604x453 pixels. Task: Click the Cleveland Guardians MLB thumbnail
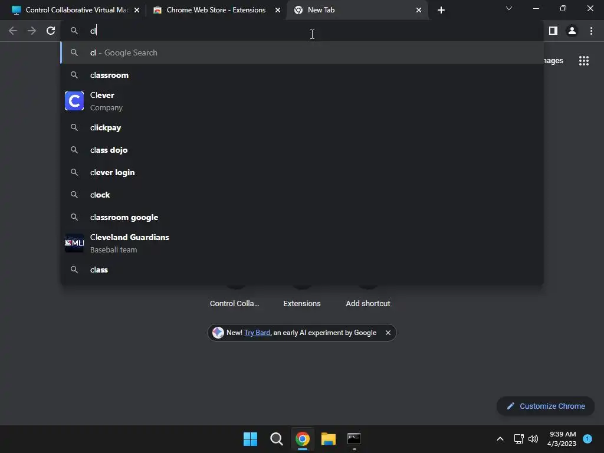click(x=74, y=243)
